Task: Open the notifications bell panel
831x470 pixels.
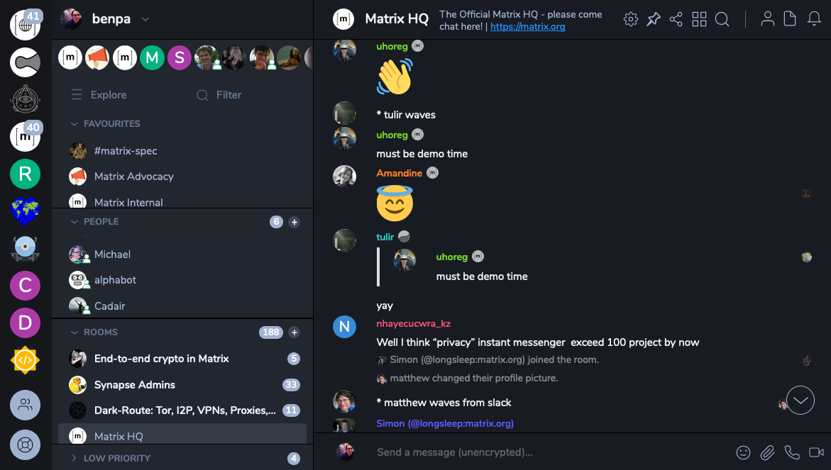Action: [x=814, y=19]
